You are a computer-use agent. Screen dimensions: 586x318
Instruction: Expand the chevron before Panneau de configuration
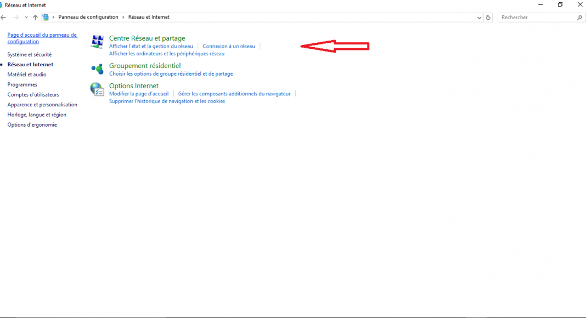pyautogui.click(x=53, y=17)
